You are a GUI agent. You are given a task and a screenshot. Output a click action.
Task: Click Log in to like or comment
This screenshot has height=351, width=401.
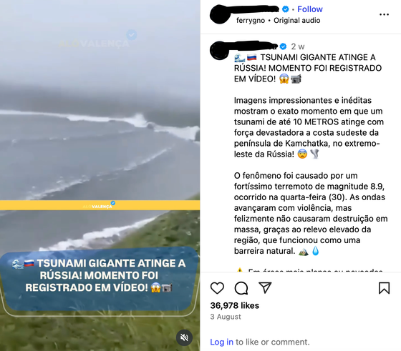click(221, 342)
